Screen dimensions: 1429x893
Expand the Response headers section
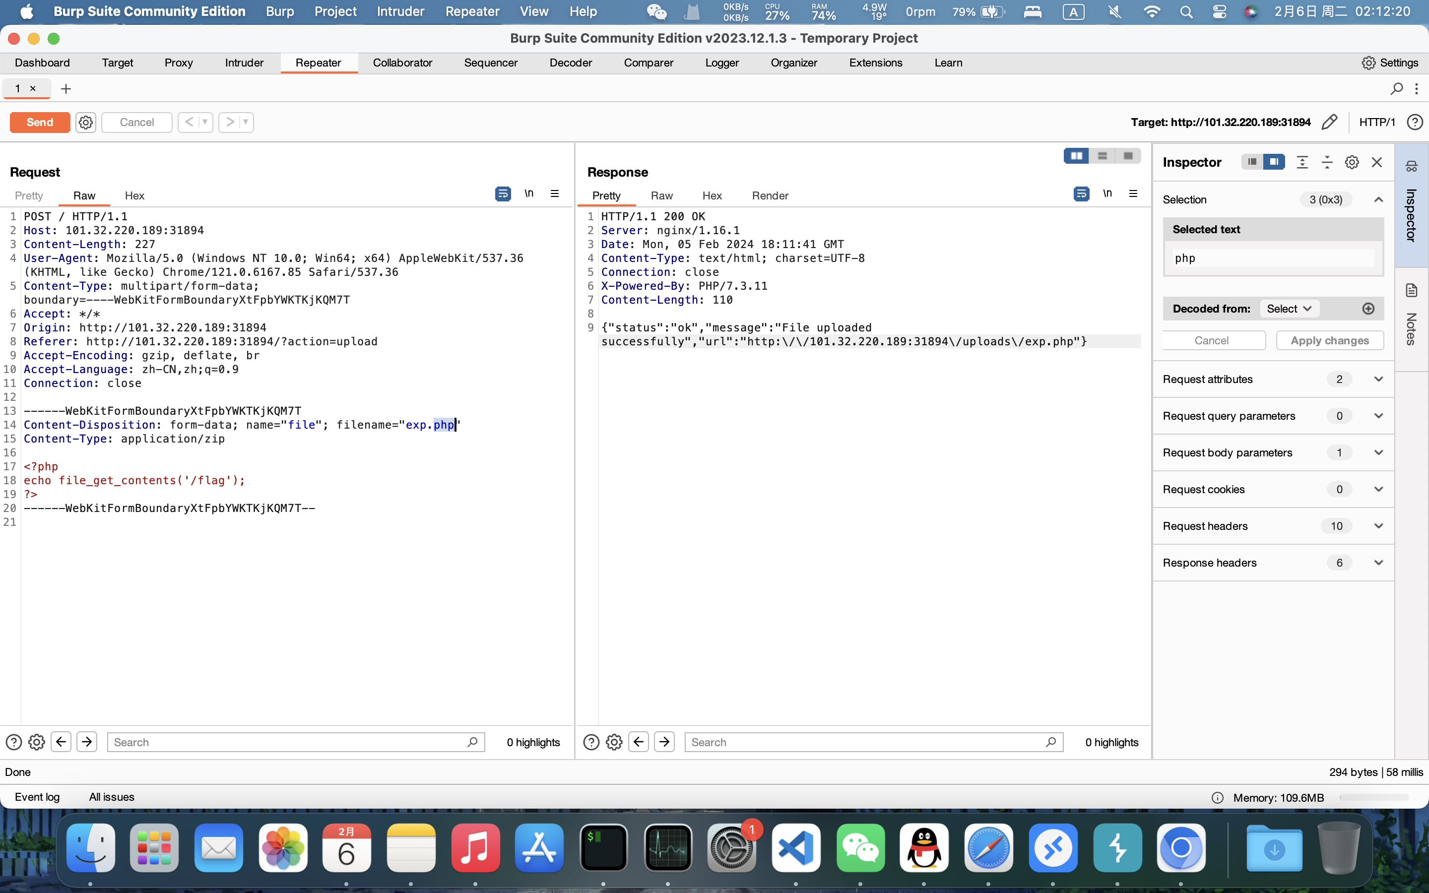click(x=1378, y=562)
